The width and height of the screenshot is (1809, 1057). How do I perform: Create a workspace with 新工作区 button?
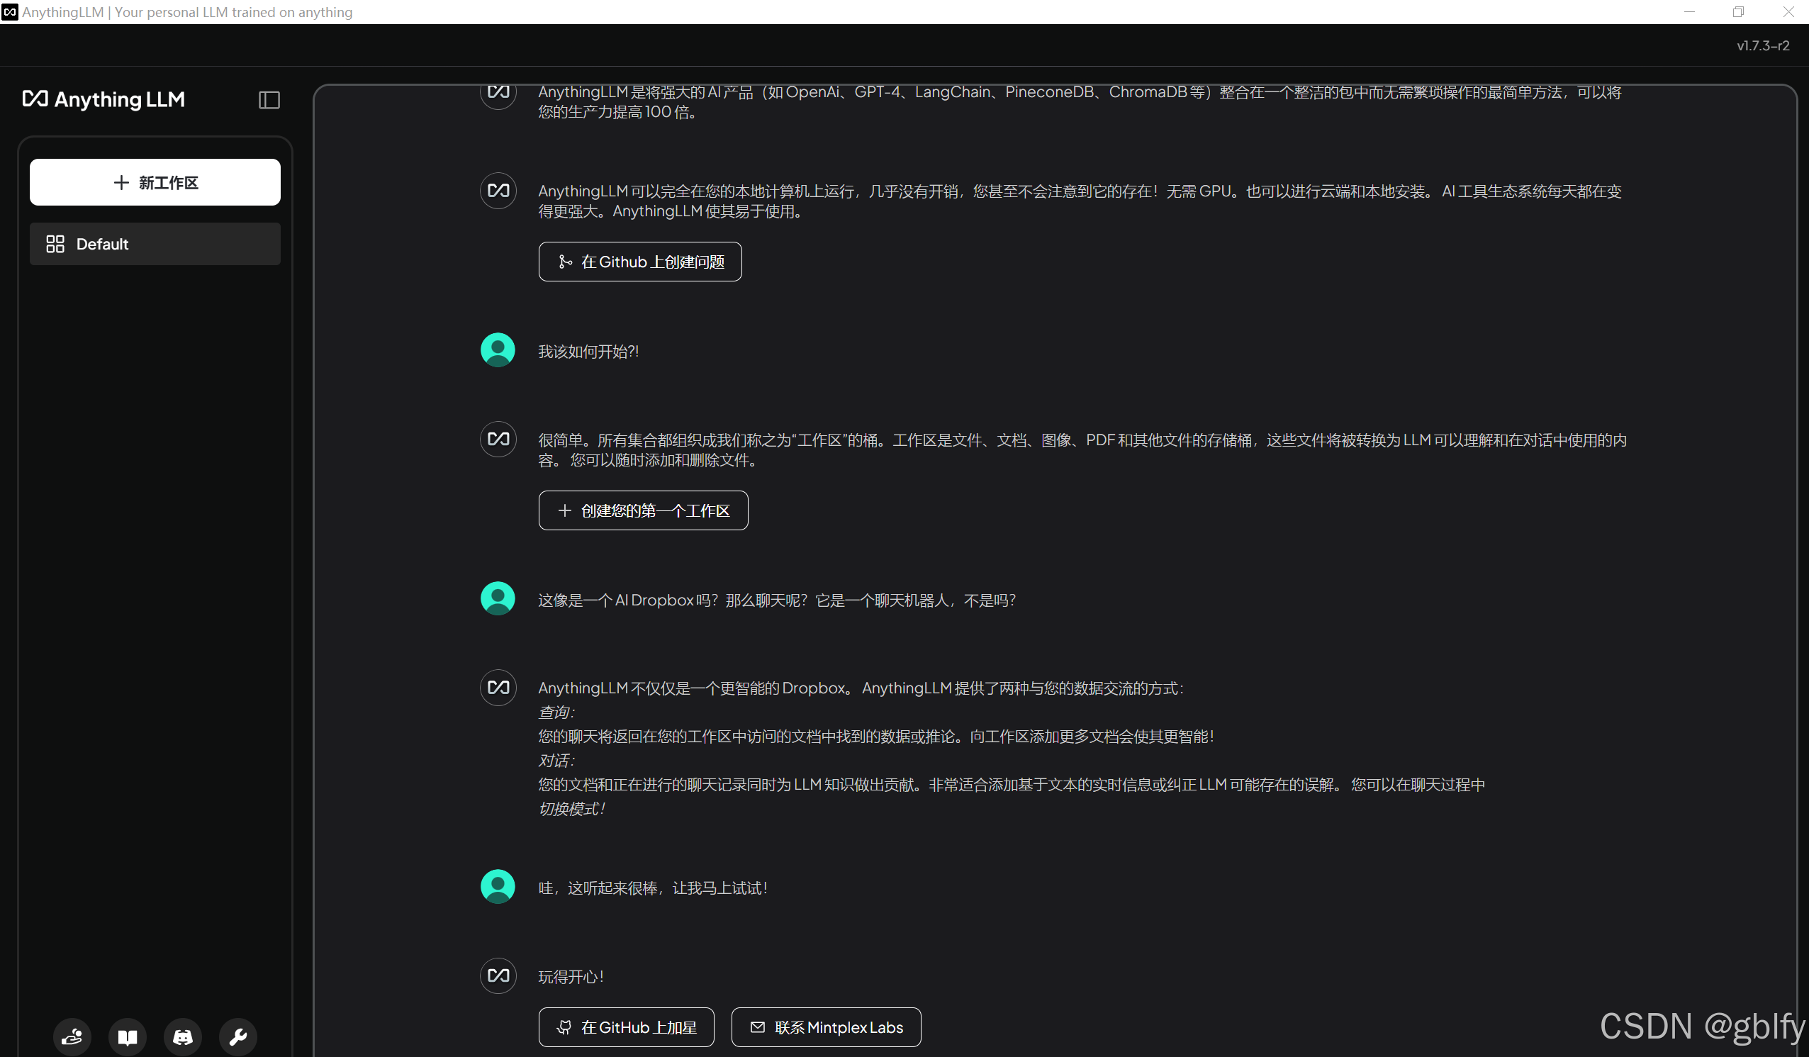point(155,182)
